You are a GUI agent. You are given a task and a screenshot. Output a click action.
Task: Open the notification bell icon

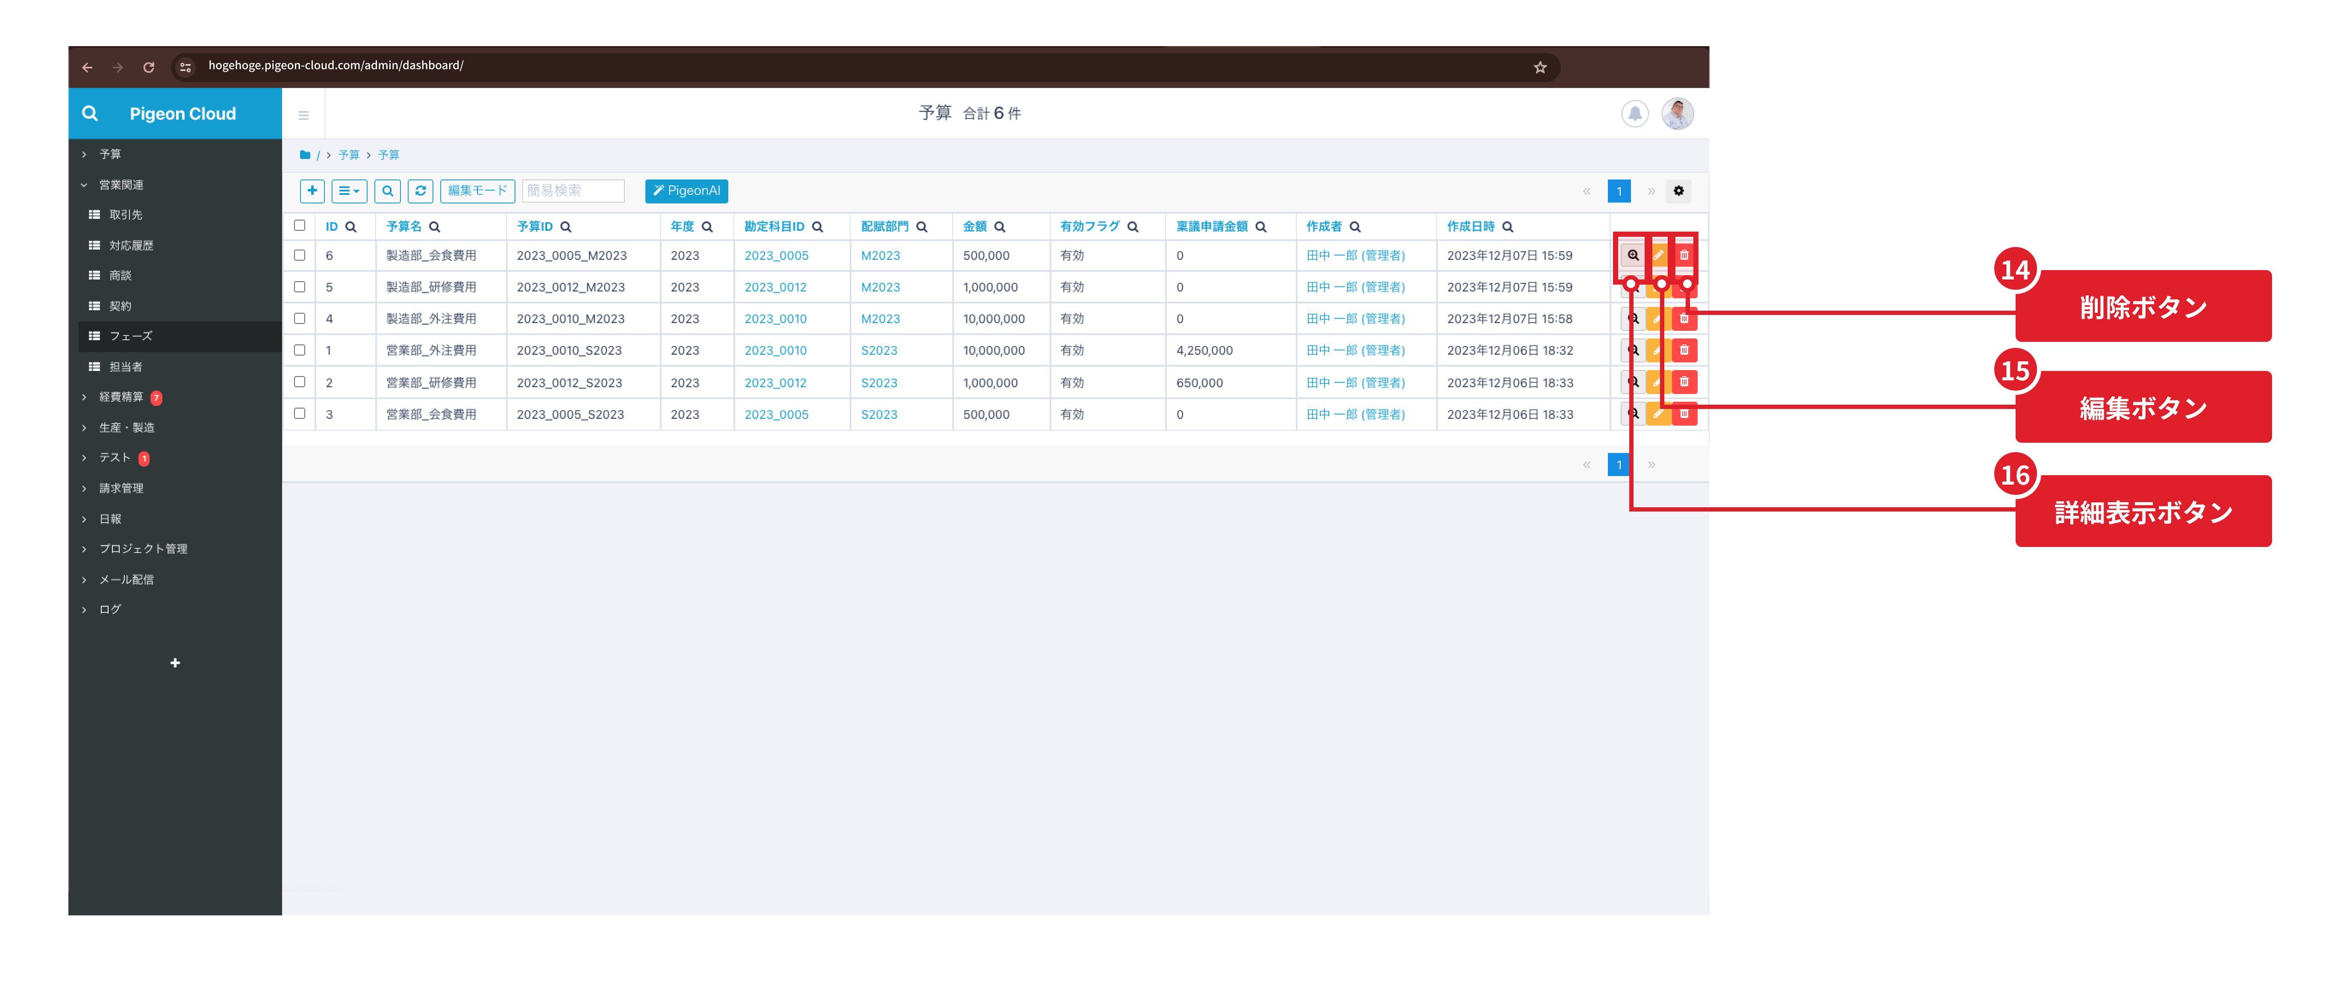point(1634,114)
